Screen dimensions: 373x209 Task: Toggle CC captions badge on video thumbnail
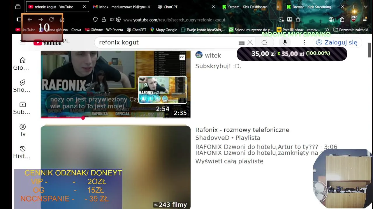point(182,57)
